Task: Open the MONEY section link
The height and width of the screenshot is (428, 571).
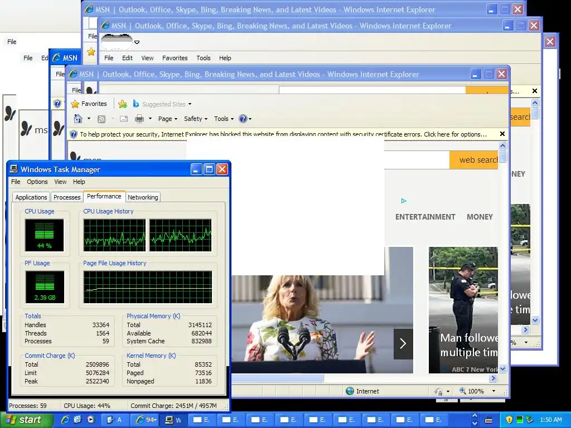Action: coord(480,217)
